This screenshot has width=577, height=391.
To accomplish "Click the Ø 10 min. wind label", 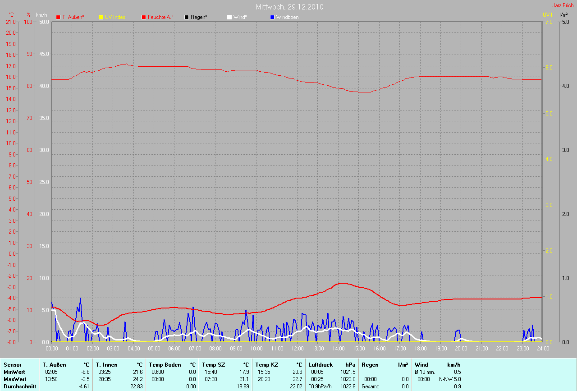I will (x=425, y=372).
